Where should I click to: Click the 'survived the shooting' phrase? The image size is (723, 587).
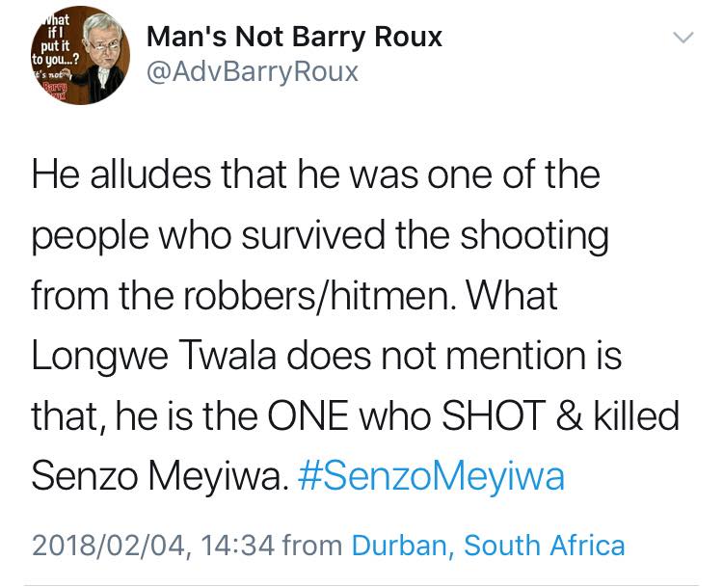coord(425,236)
